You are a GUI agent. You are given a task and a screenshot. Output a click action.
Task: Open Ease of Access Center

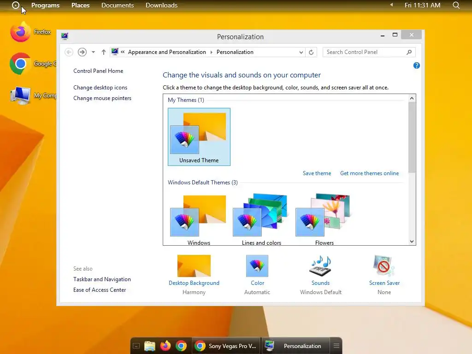(100, 290)
